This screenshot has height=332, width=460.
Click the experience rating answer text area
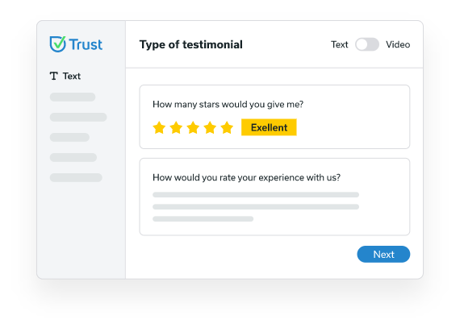256,206
